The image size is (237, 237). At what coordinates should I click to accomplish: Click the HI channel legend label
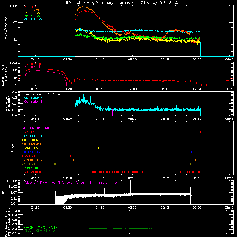pyautogui.click(x=32, y=67)
